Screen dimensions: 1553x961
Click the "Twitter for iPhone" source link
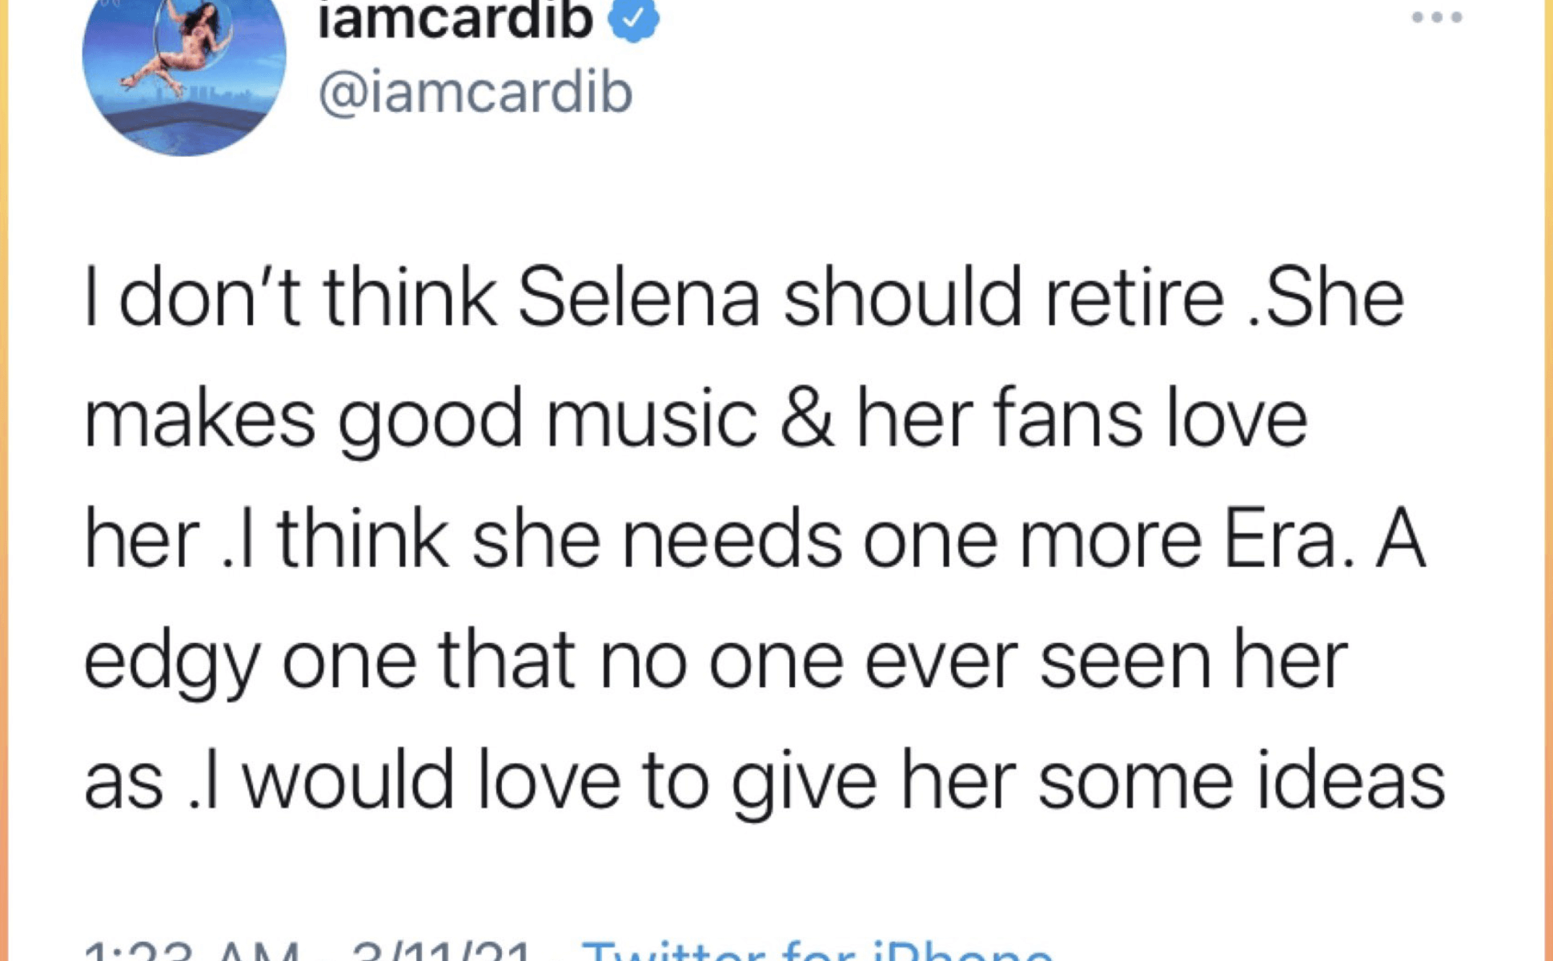coord(817,951)
